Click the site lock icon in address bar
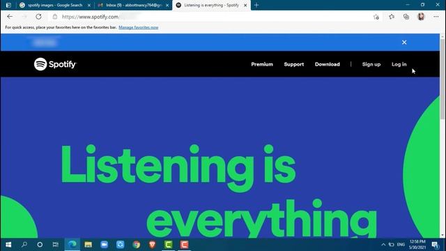Image resolution: width=446 pixels, height=251 pixels. pyautogui.click(x=55, y=17)
